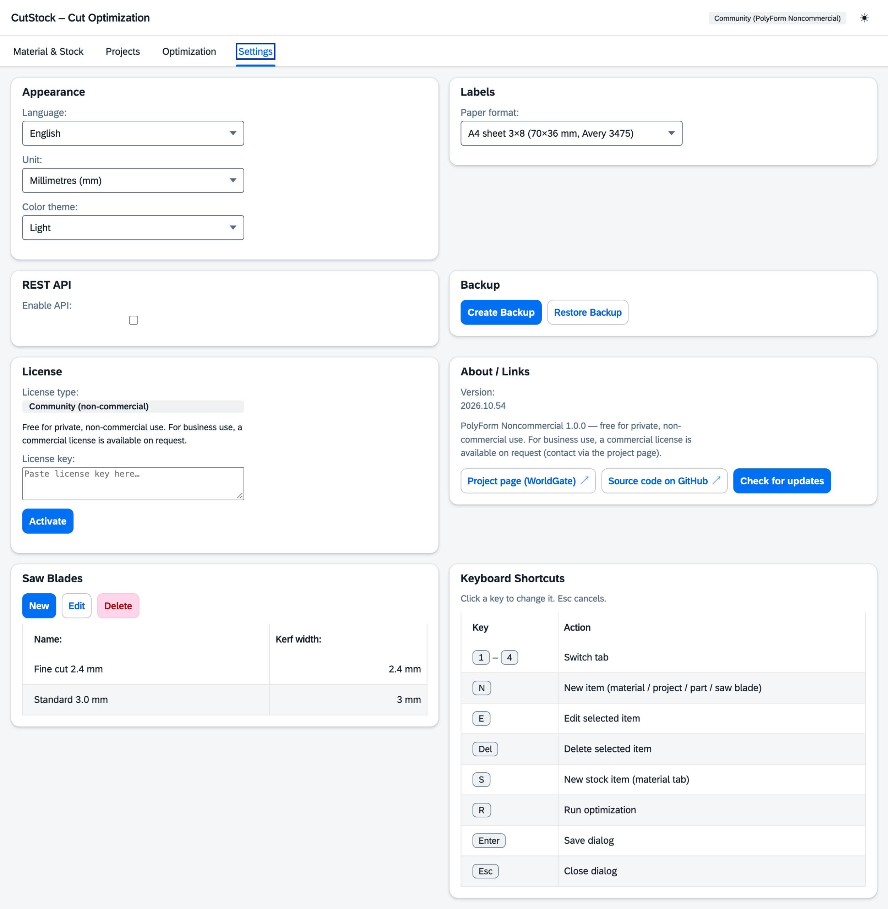The width and height of the screenshot is (888, 909).
Task: Select the Settings tab
Action: 255,51
